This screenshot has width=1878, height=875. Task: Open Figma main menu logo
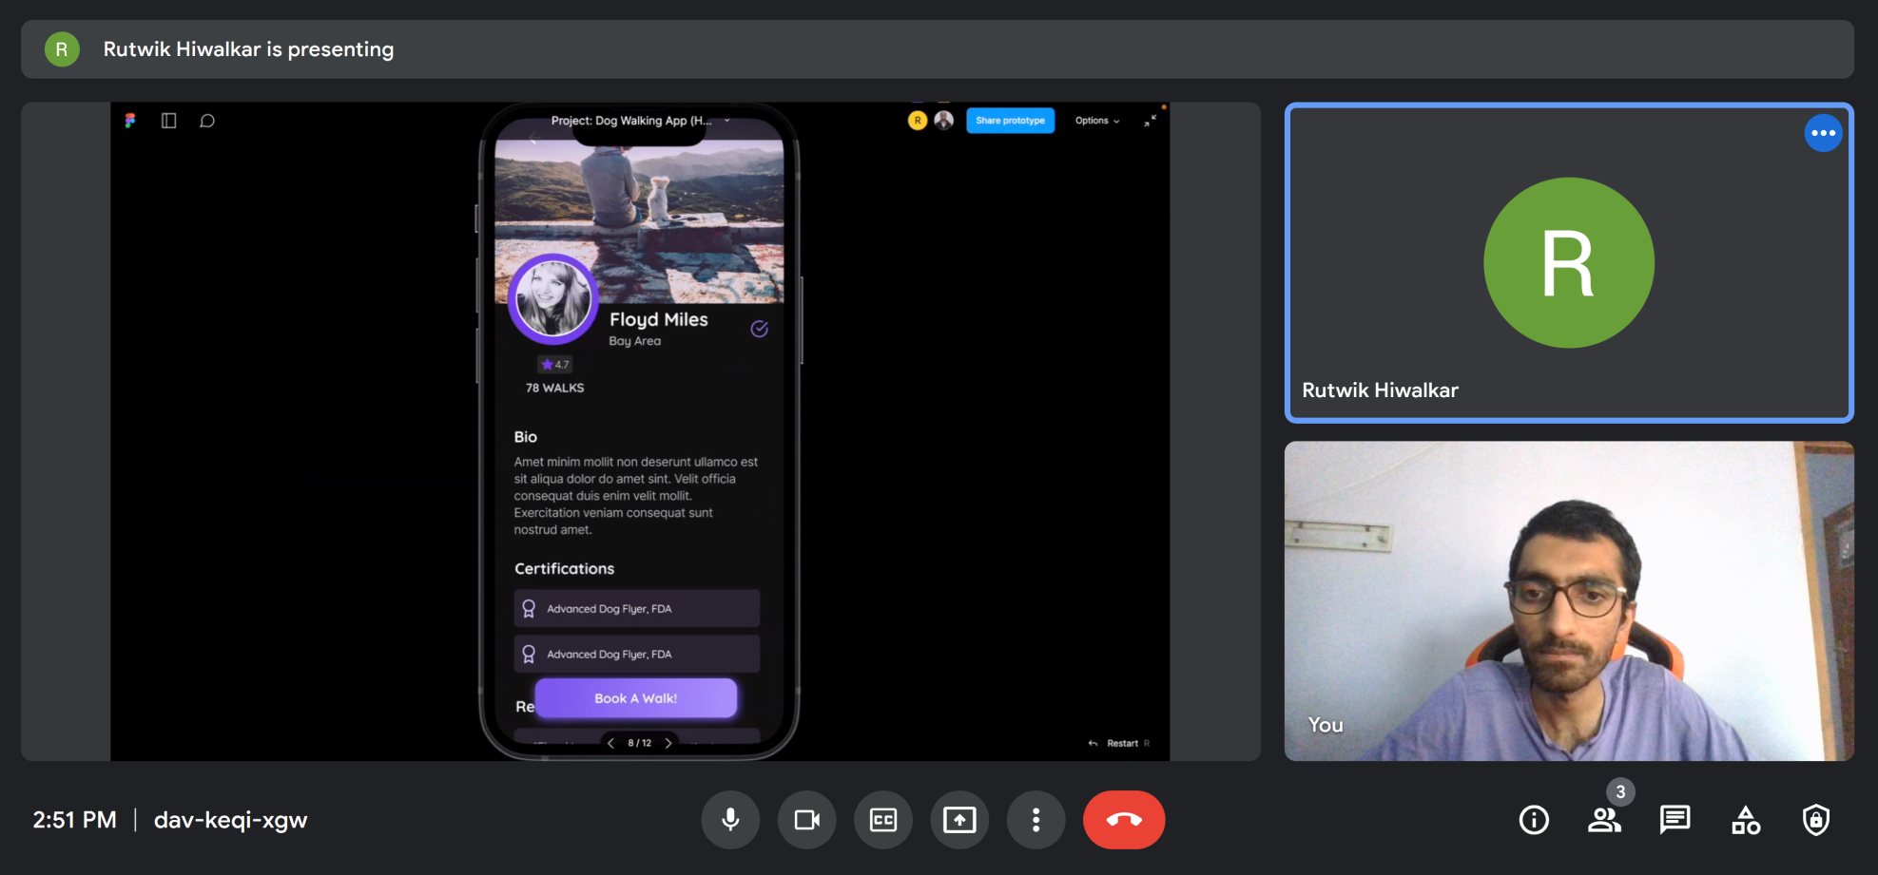[130, 121]
